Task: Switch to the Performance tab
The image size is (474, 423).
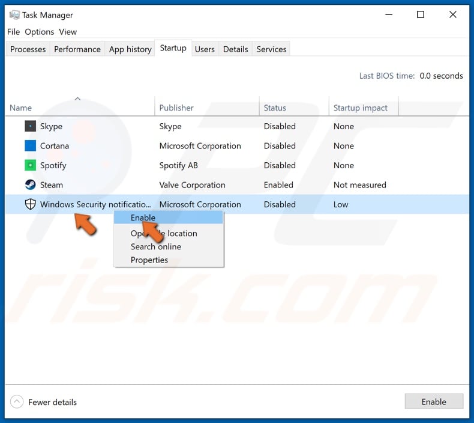Action: tap(77, 49)
